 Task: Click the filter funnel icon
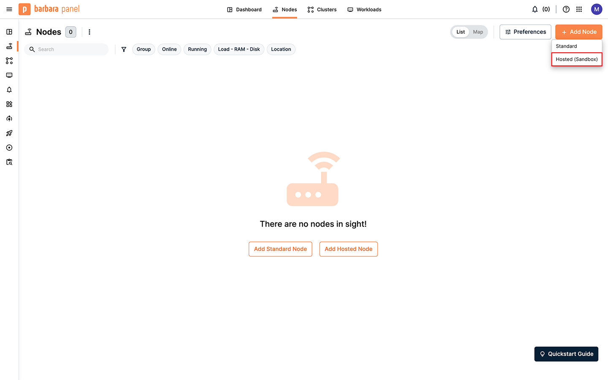pyautogui.click(x=124, y=49)
